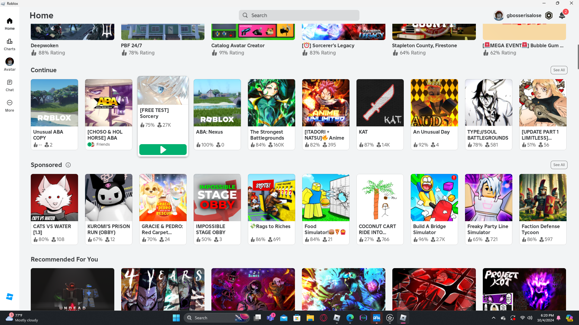Viewport: 579px width, 325px height.
Task: Open GRACIE & PEDRO: Red Carpet game
Action: [163, 209]
